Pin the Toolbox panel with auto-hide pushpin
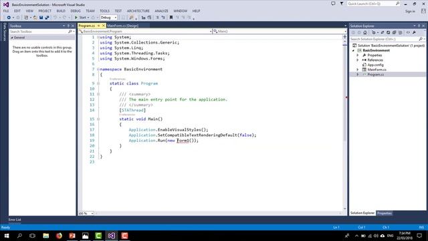428x241 pixels. (x=68, y=25)
